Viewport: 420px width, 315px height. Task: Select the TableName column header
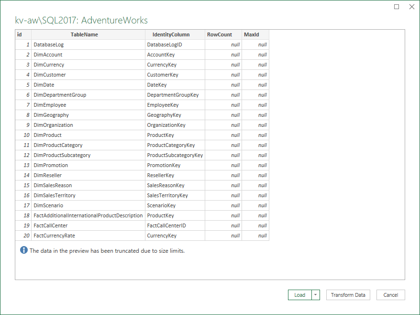tap(88, 34)
